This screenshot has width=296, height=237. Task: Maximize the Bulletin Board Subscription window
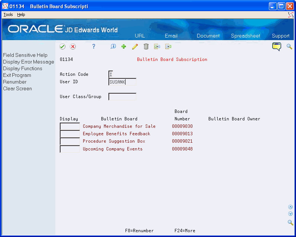click(281, 6)
